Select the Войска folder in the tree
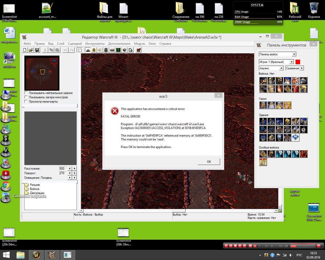The height and width of the screenshot is (260, 325). point(32,189)
